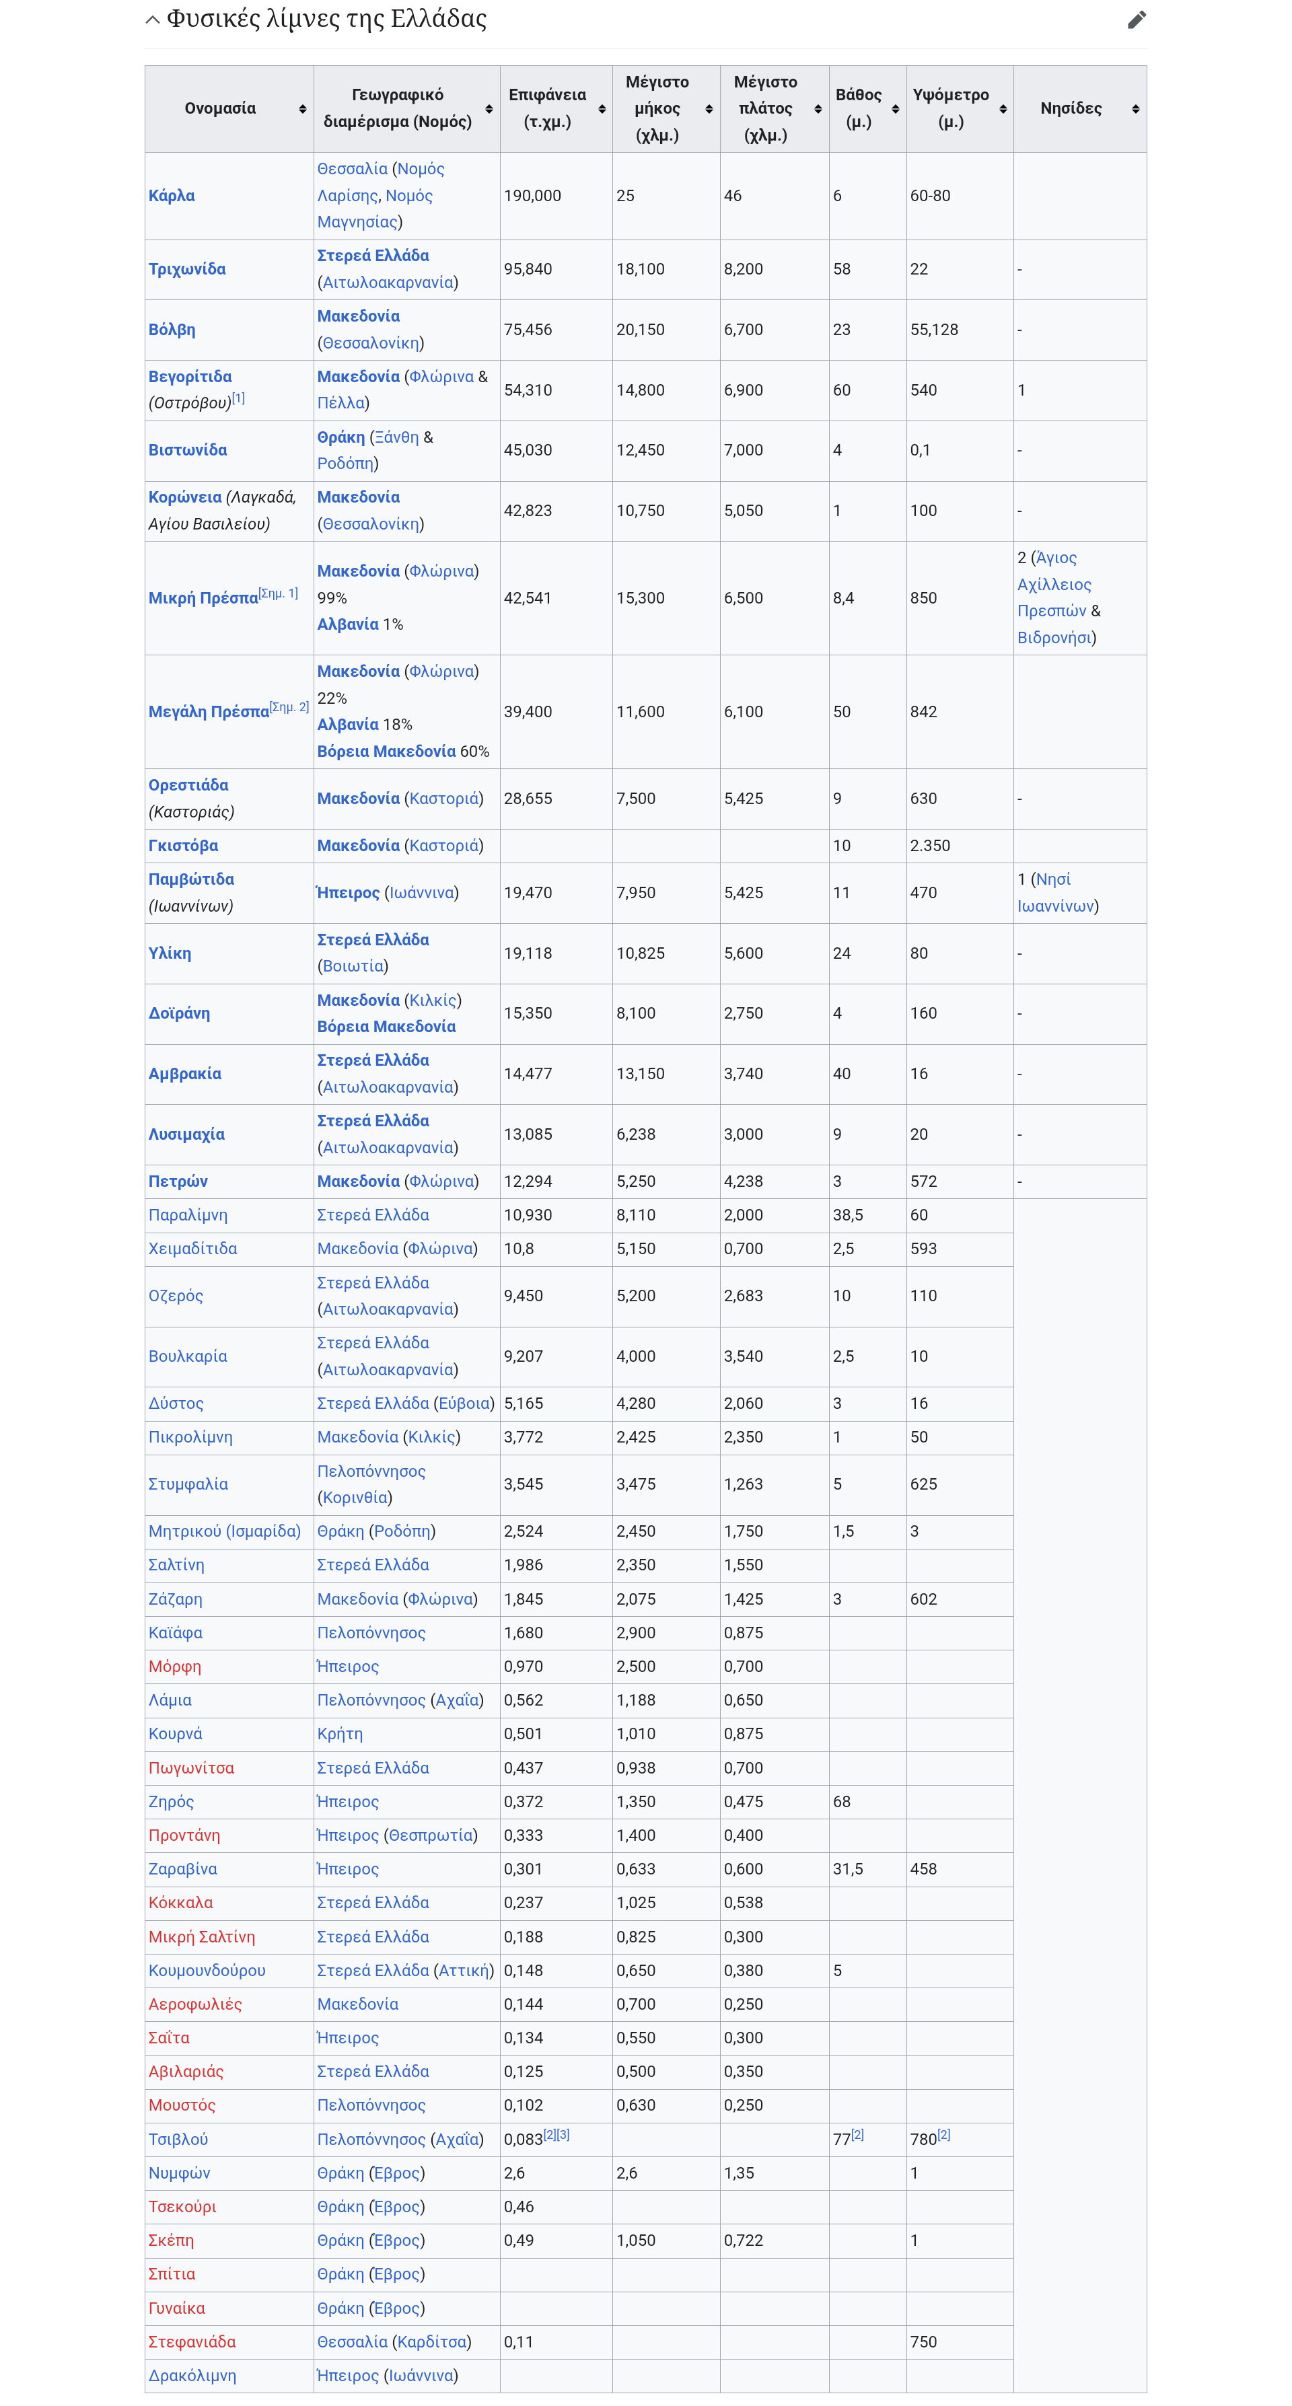
Task: Collapse the Φυσικές λίμνες της Ελλάδας section
Action: (x=152, y=20)
